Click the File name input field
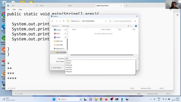Screen dimensions: 181x102 tap(100, 58)
